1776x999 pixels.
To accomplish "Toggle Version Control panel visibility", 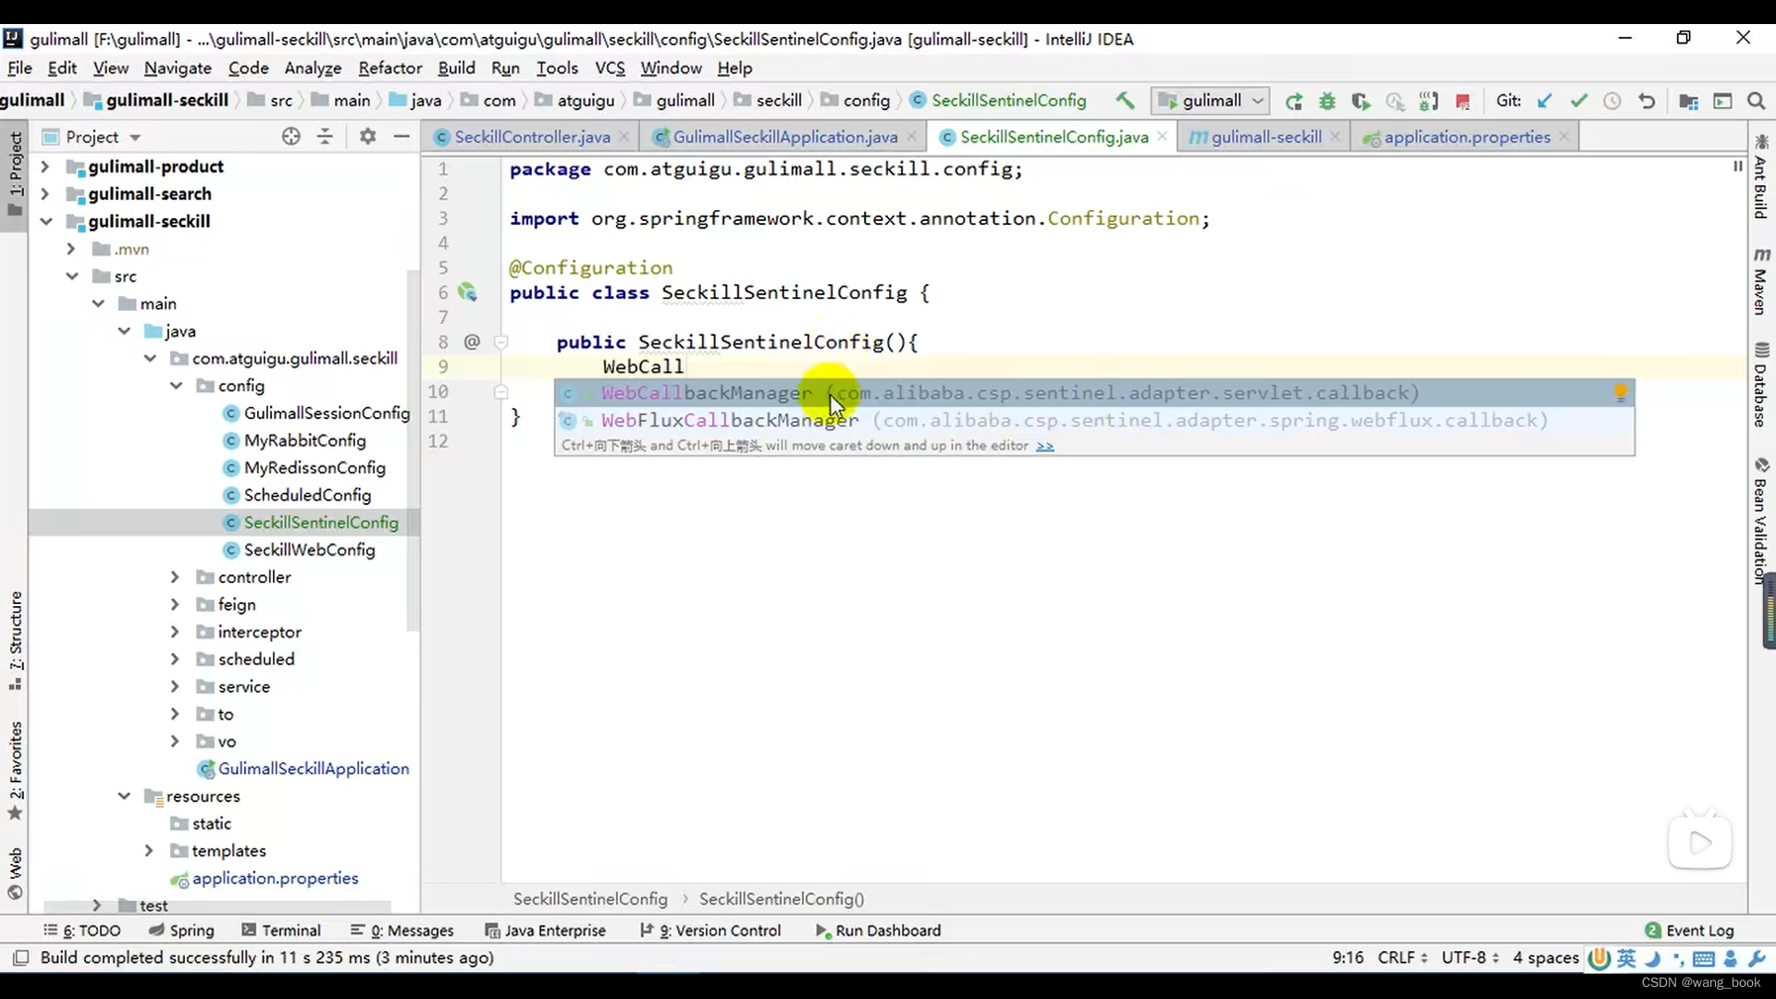I will click(x=720, y=931).
